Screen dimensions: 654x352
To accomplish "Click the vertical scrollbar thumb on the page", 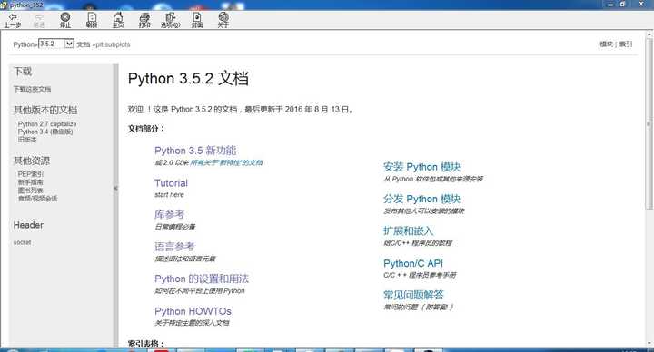I will coord(649,123).
